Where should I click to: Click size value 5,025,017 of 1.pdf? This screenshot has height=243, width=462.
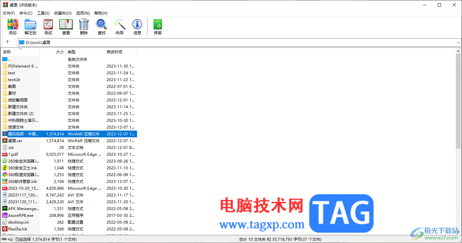(x=55, y=154)
